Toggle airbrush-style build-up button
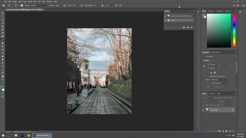The width and height of the screenshot is (246, 138). [x=82, y=5]
